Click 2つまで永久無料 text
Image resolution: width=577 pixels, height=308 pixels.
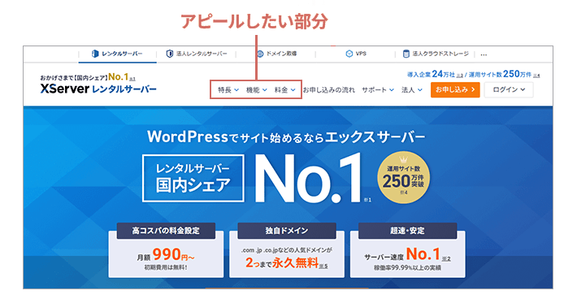286,263
